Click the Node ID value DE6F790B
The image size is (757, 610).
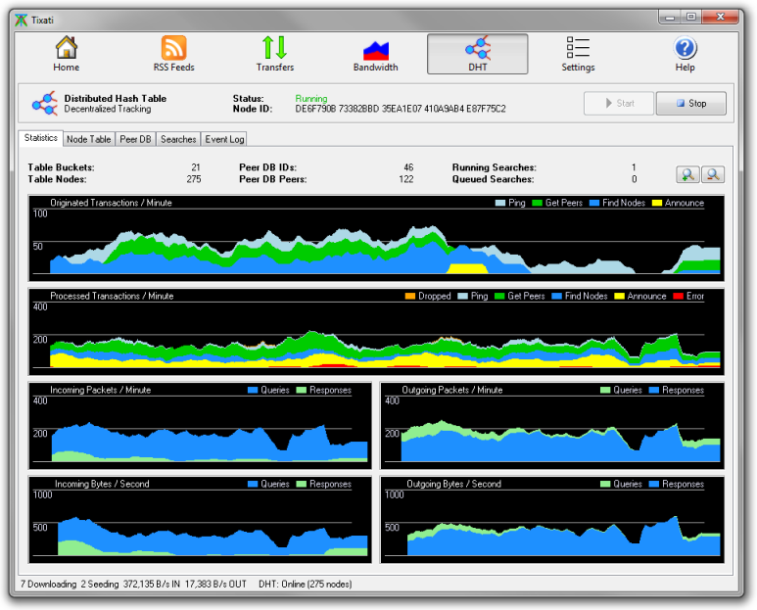click(315, 109)
